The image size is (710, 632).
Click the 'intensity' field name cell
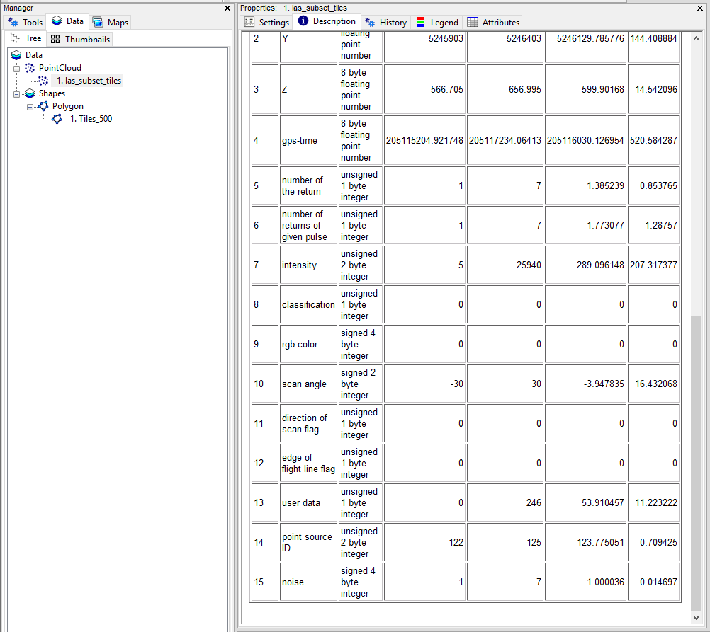(x=308, y=265)
